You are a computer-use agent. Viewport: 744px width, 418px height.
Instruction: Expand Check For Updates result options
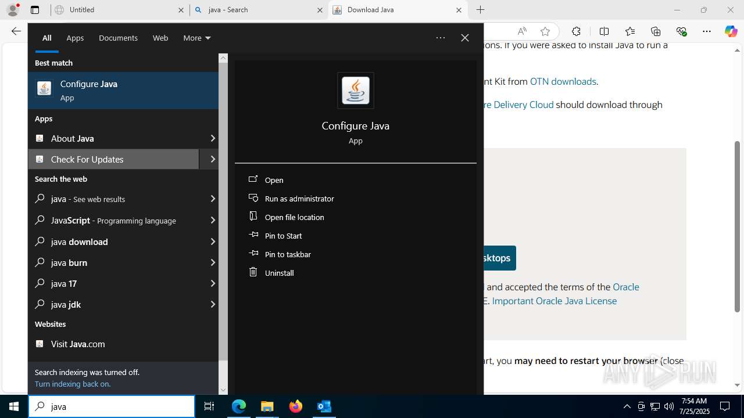(212, 159)
